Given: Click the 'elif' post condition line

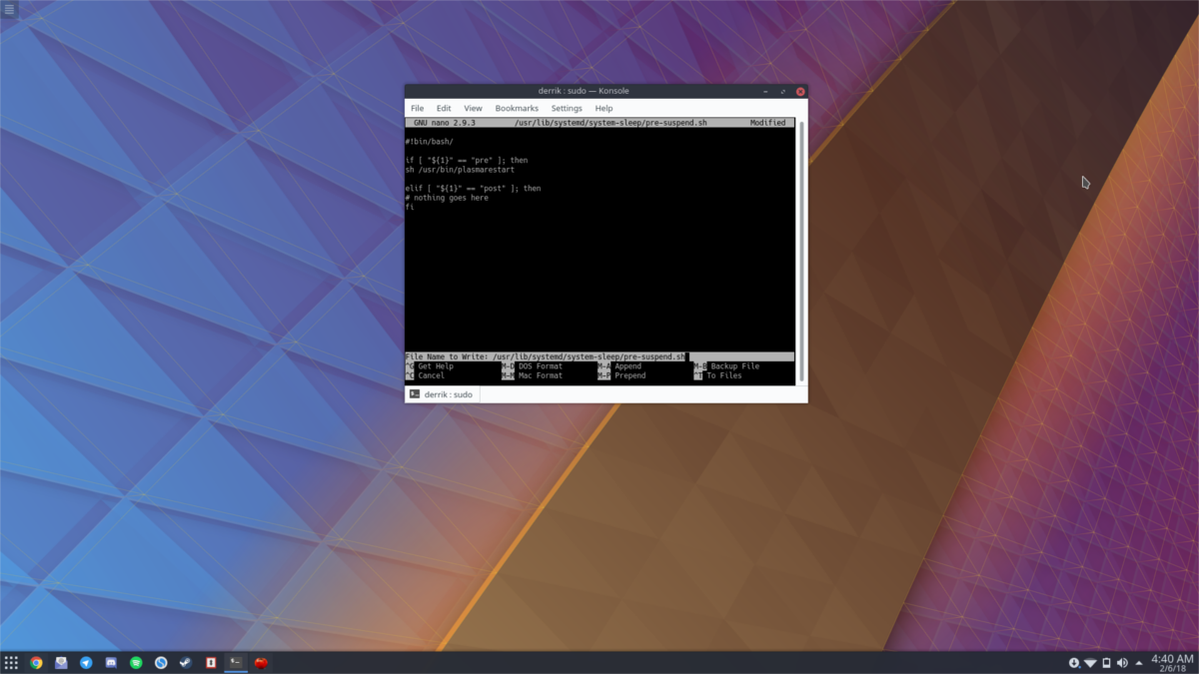Looking at the screenshot, I should [474, 189].
